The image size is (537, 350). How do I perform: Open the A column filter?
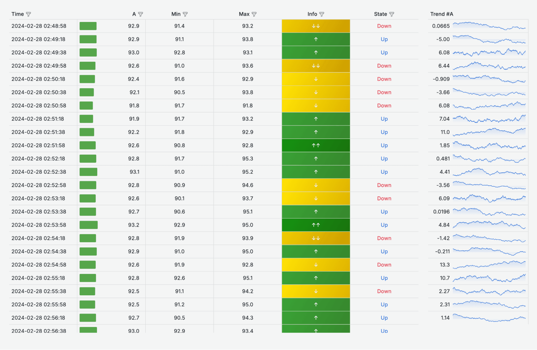(141, 14)
